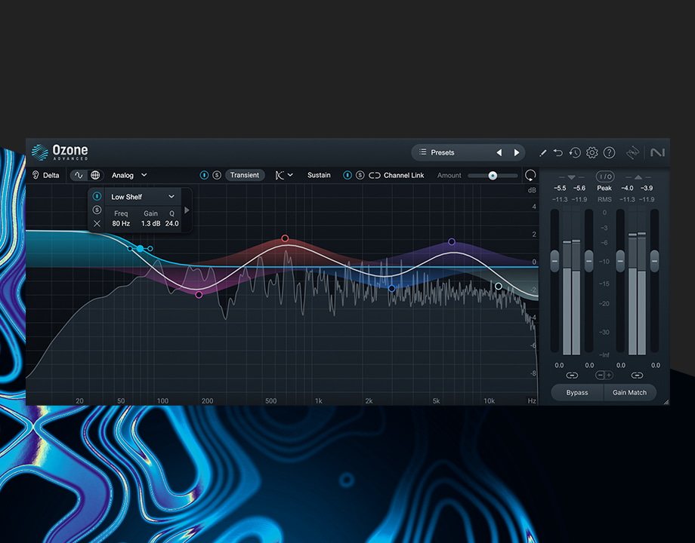The image size is (695, 543).
Task: Adjust the Amount slider
Action: point(492,175)
